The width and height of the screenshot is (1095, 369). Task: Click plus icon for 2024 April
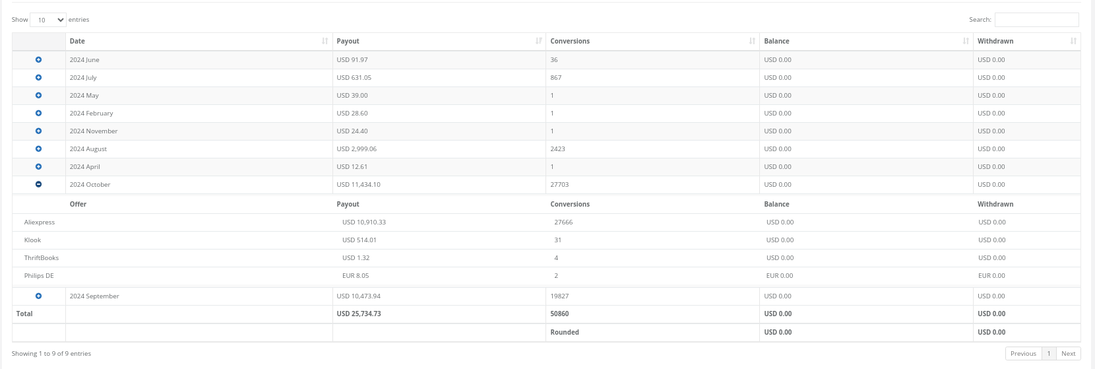(38, 166)
